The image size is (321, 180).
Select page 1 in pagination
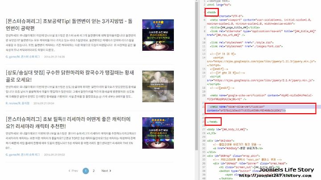(x=86, y=171)
